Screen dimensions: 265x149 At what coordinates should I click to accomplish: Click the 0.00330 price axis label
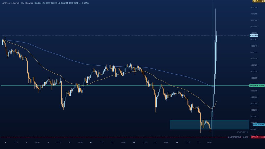(x=254, y=59)
